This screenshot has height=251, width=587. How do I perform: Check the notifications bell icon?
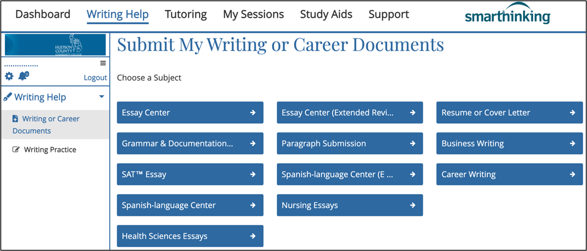(23, 76)
